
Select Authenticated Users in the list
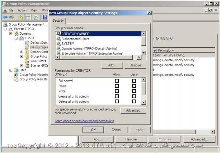75,39
